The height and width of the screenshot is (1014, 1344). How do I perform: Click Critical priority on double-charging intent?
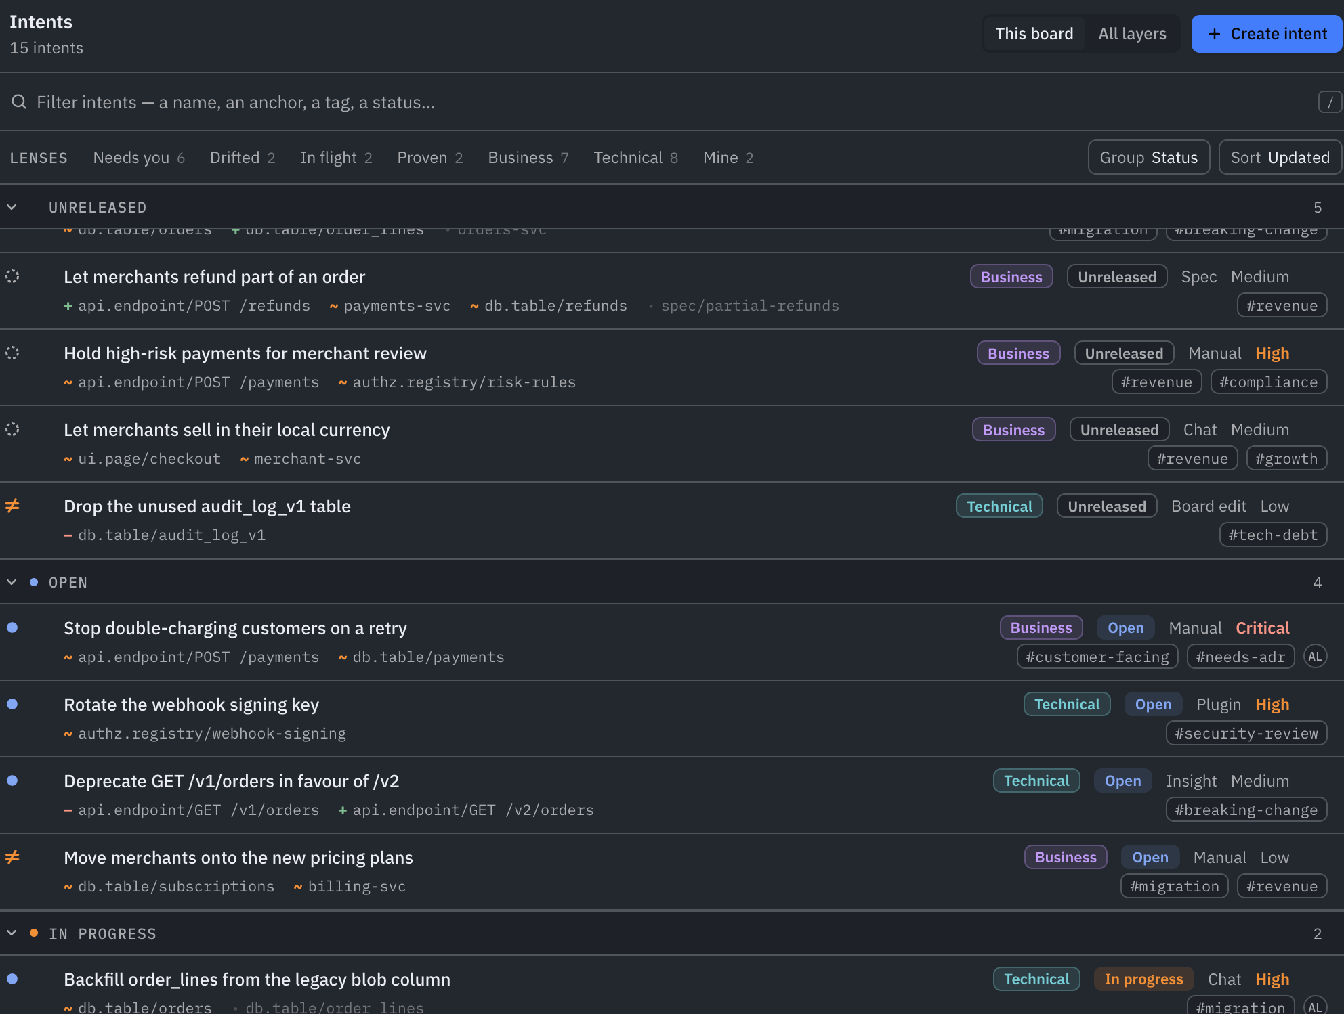[x=1263, y=628]
